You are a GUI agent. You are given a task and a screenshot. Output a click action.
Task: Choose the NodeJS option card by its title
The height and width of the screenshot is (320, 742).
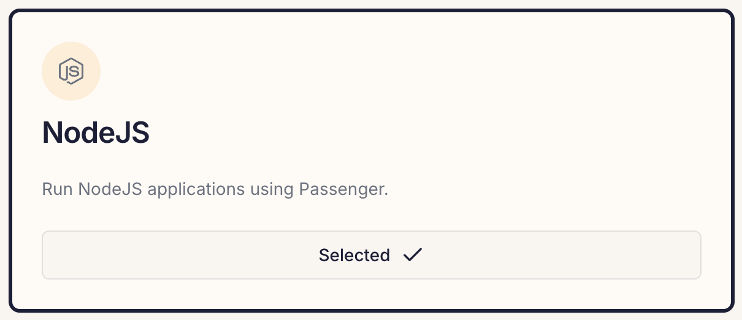pos(96,132)
